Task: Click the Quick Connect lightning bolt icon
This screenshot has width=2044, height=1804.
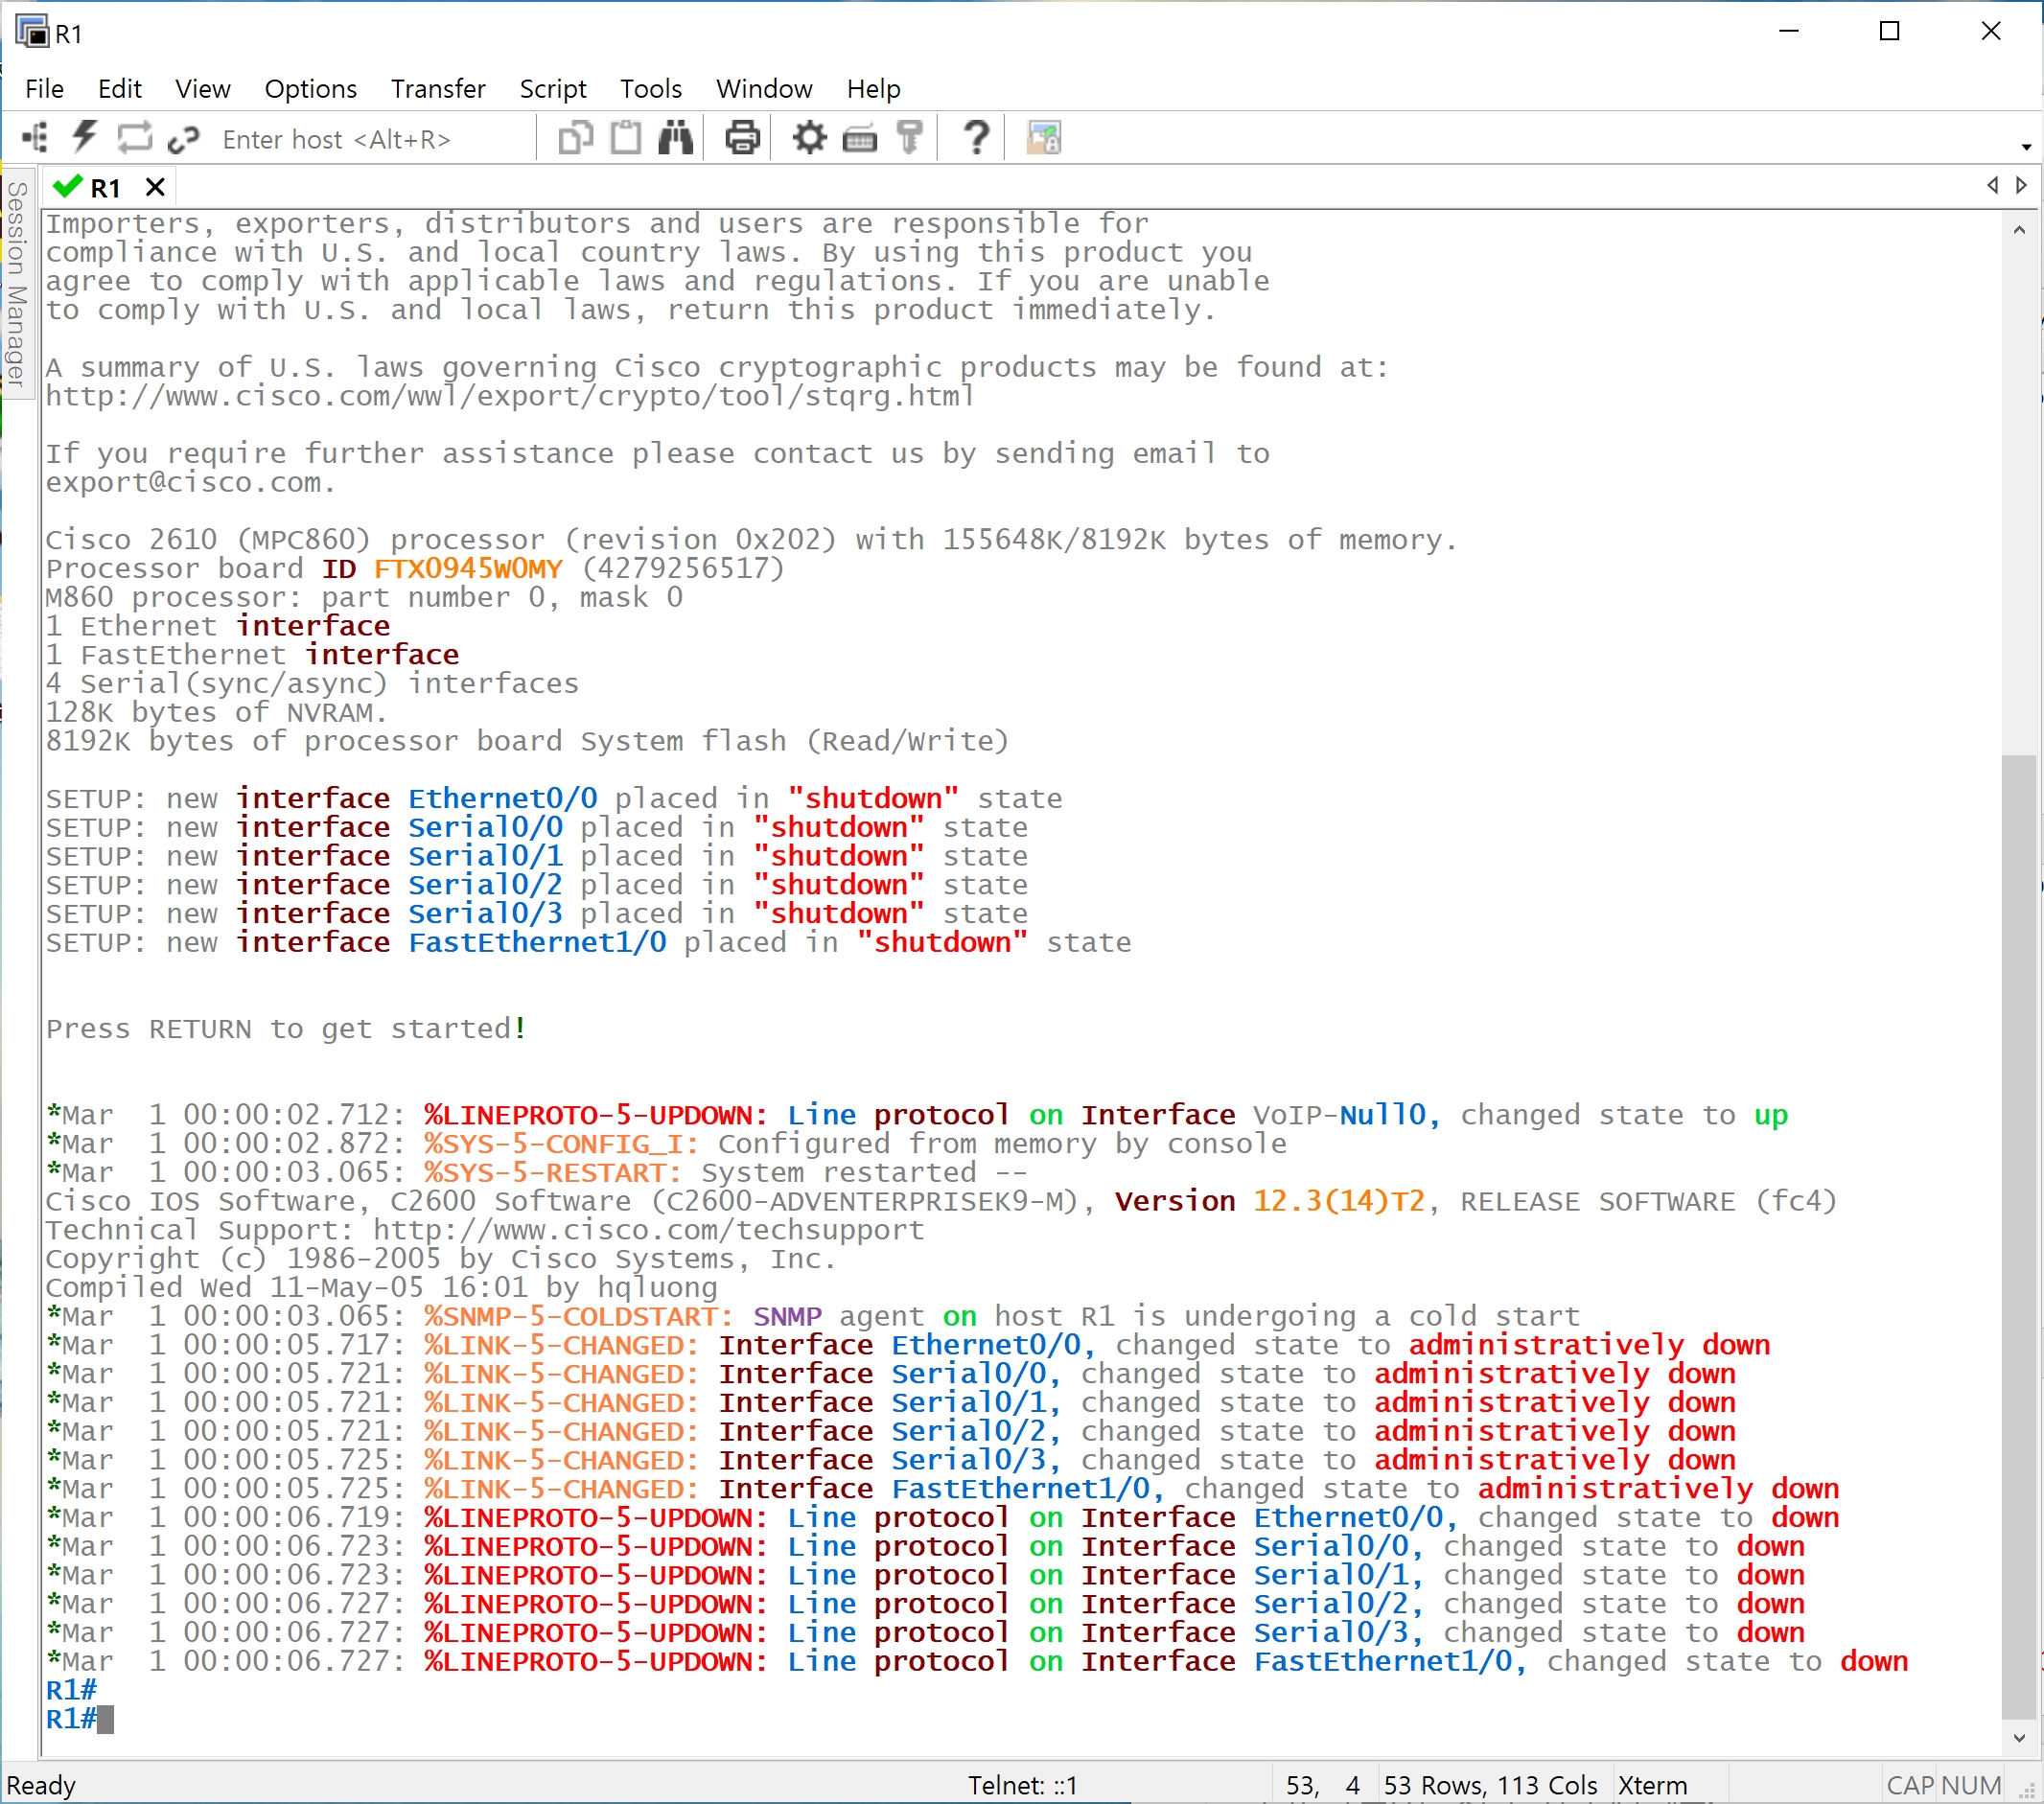Action: (85, 138)
